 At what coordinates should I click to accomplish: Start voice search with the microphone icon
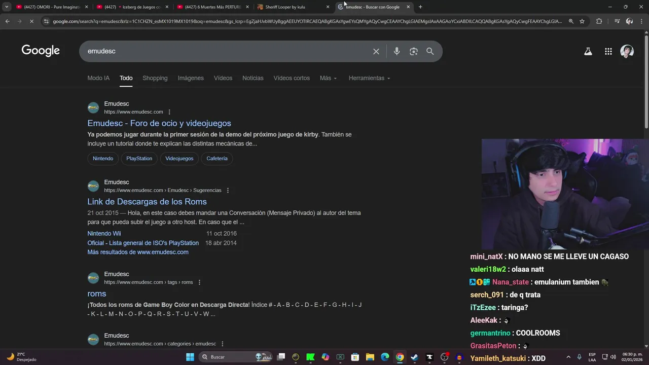coord(396,51)
